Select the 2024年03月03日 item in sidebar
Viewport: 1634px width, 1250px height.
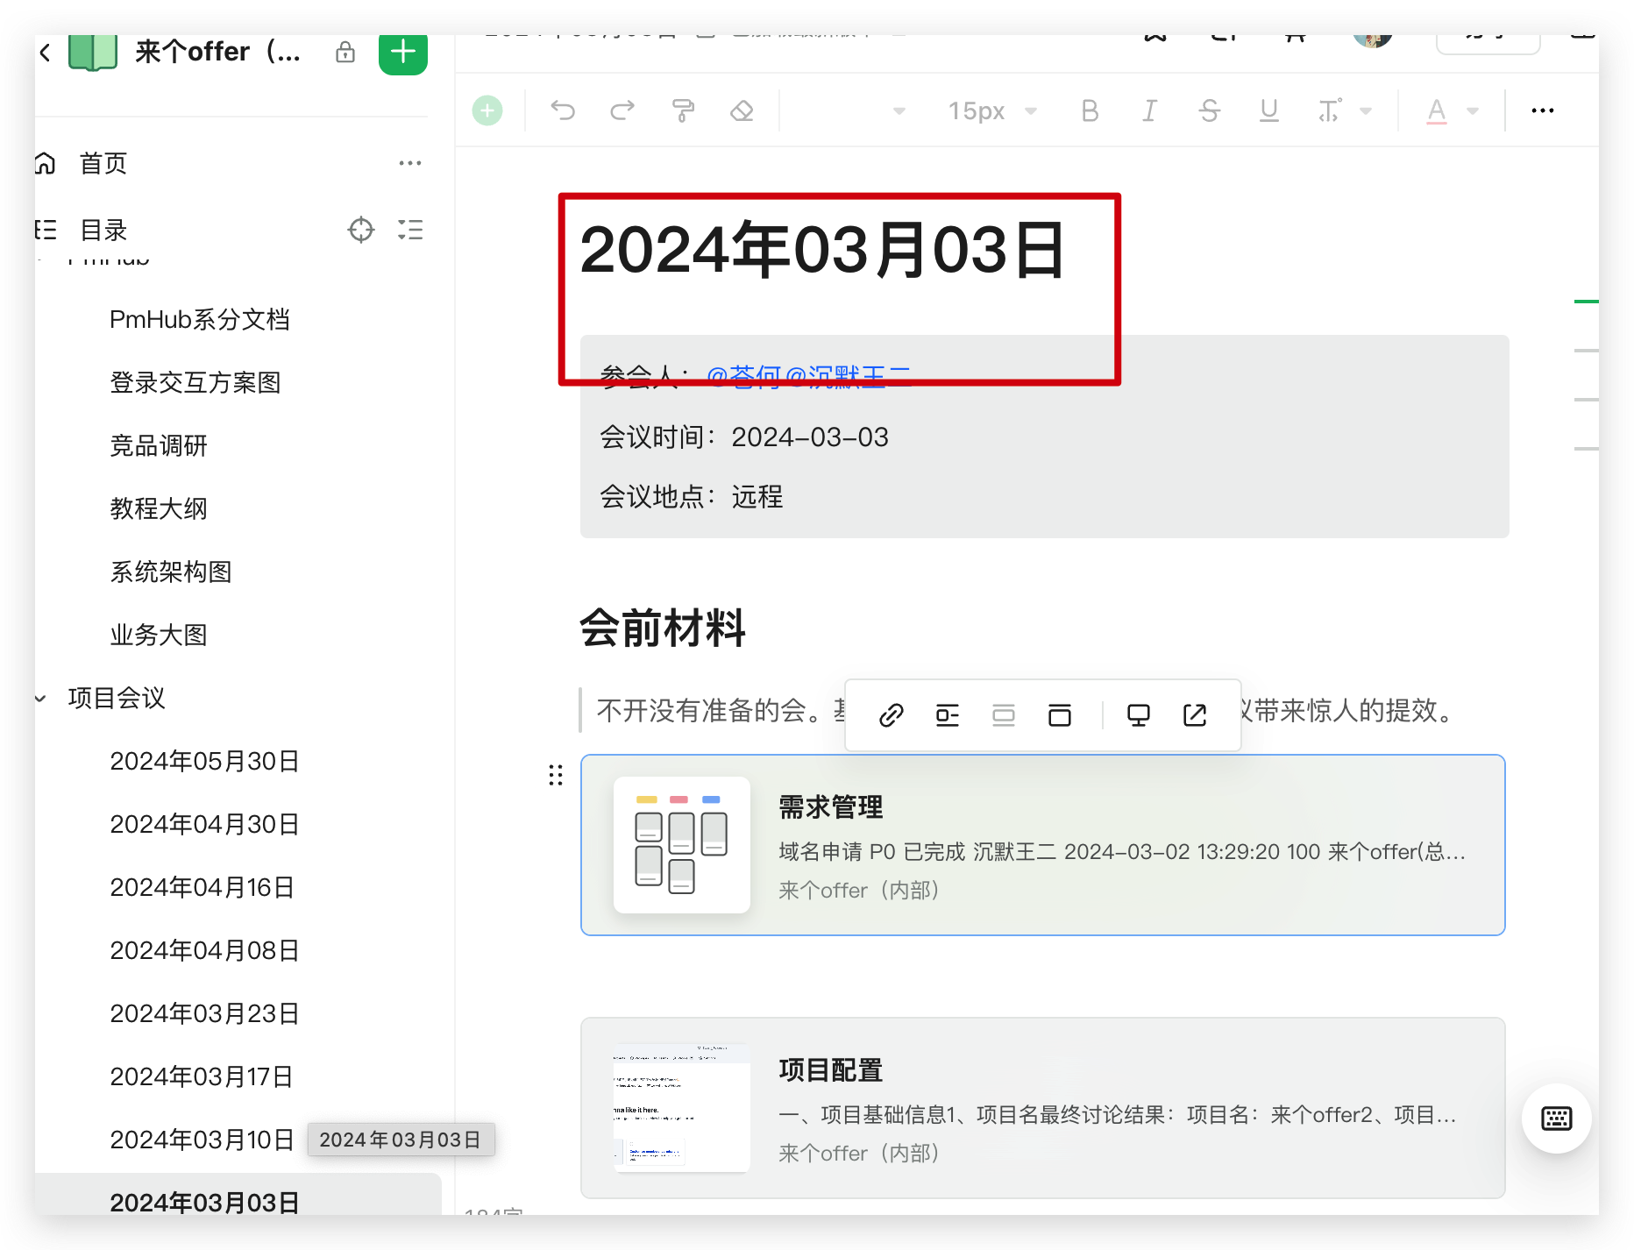tap(238, 1196)
